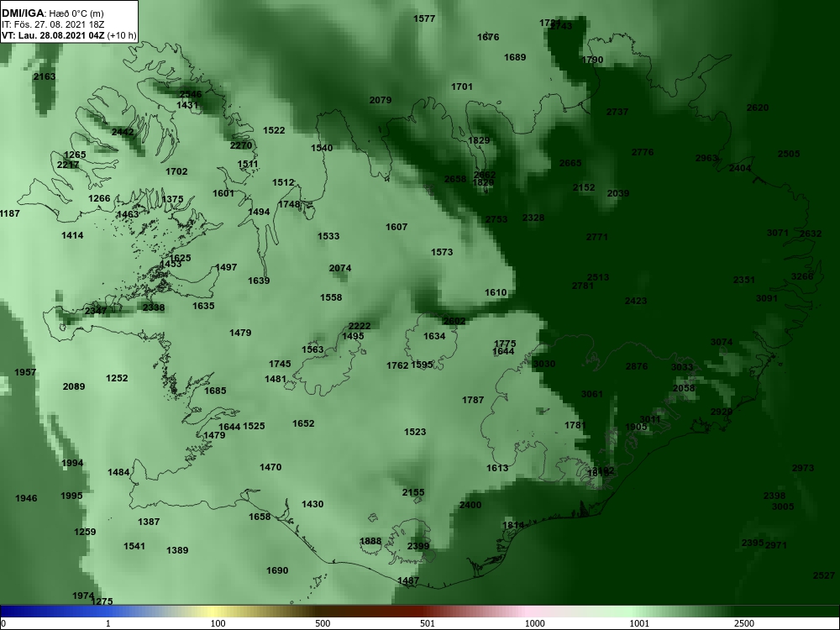Viewport: 840px width, 630px height.
Task: Click the map value 1658
Action: 260,517
